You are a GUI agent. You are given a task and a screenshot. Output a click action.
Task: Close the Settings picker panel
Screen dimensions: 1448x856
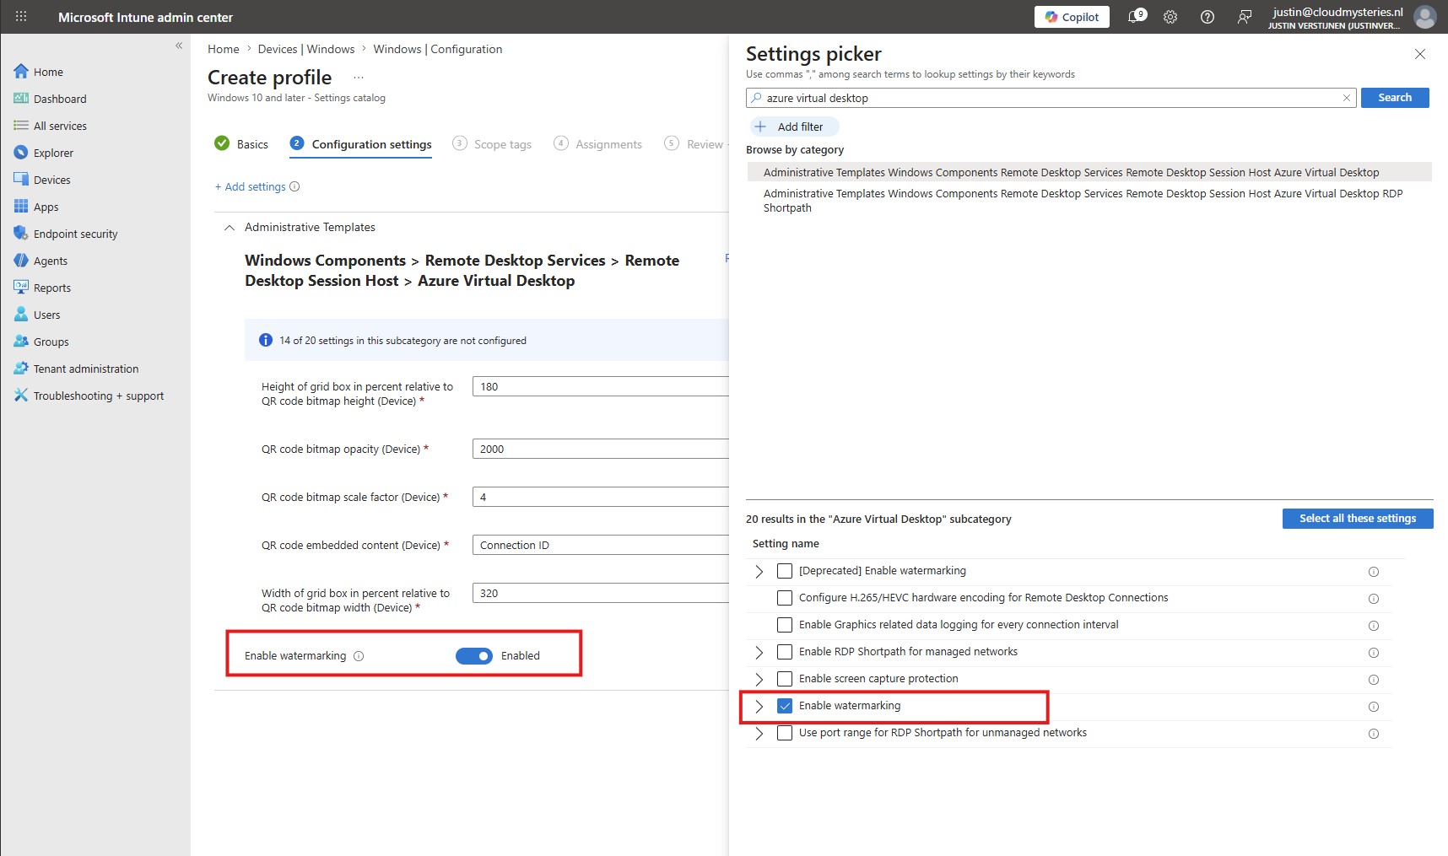[x=1420, y=54]
